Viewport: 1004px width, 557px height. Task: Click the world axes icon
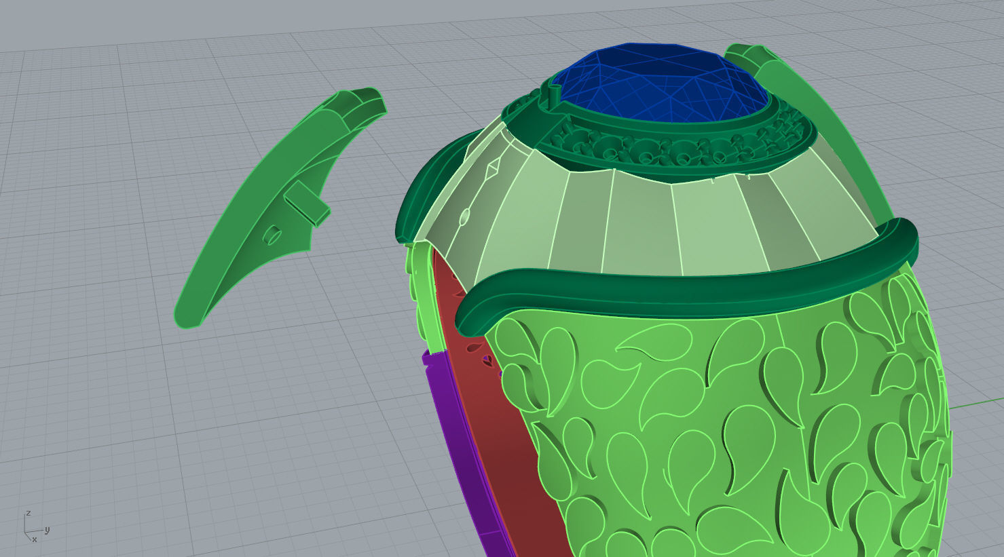click(x=35, y=526)
